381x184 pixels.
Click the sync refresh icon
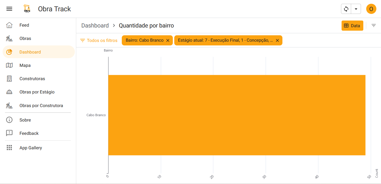pos(346,9)
